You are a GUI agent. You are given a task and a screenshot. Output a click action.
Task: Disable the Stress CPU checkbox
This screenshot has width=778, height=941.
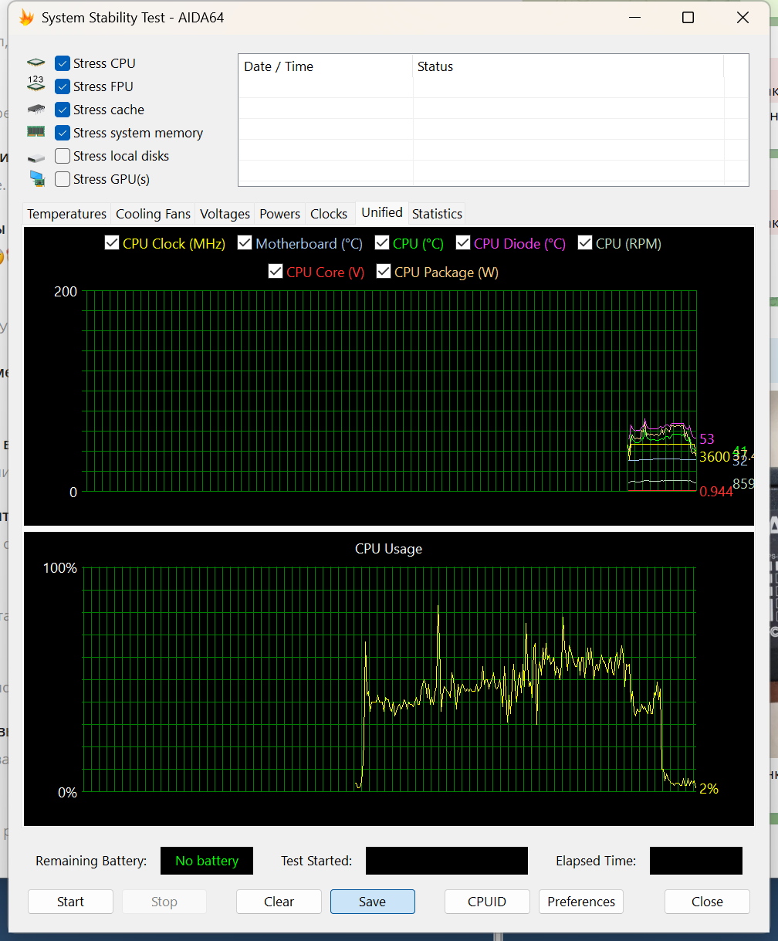[63, 63]
